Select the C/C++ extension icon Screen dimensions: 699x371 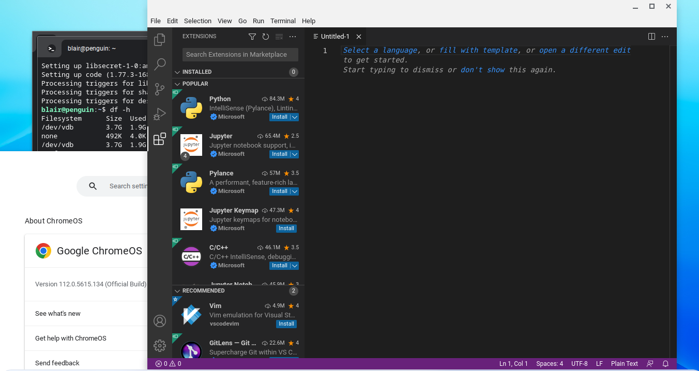click(191, 256)
